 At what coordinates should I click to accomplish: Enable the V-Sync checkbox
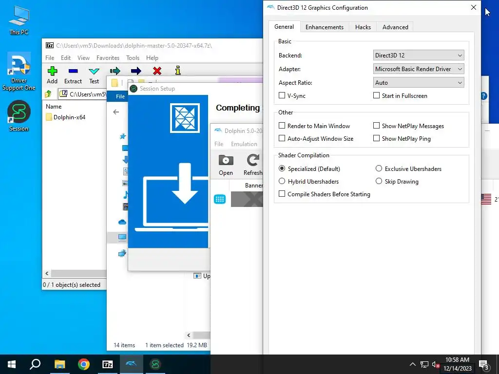tap(282, 95)
